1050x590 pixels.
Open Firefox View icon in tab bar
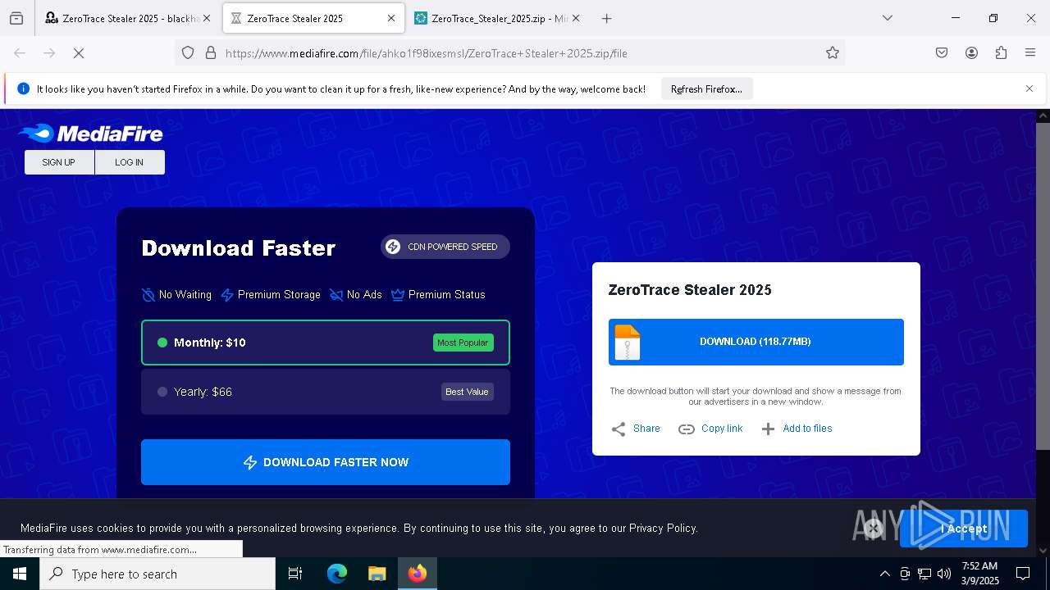pos(16,18)
